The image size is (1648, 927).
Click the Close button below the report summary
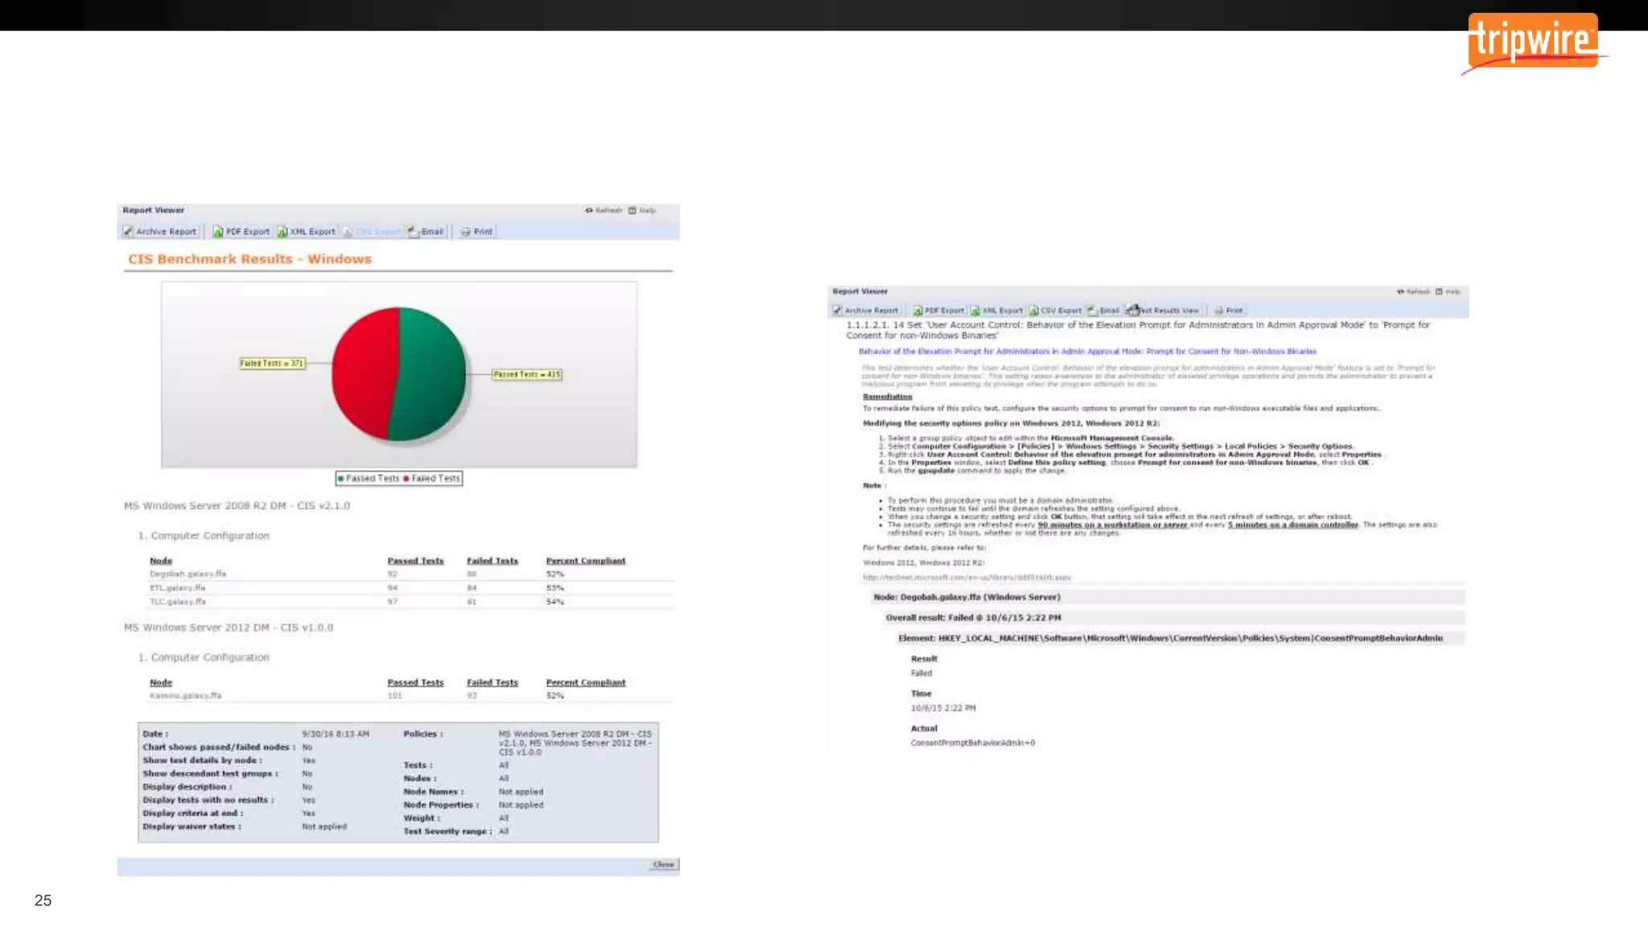tap(664, 865)
